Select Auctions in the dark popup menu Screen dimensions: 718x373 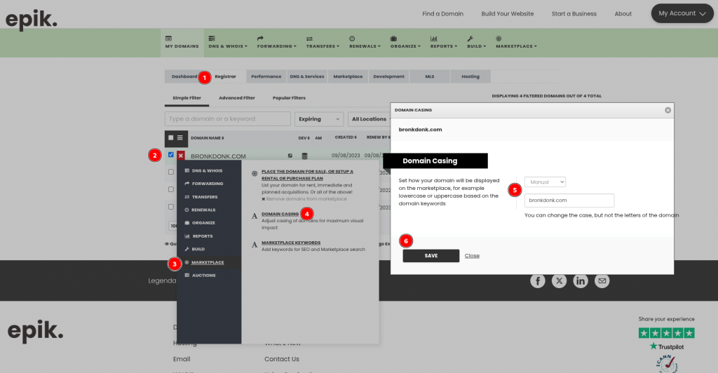pos(204,276)
